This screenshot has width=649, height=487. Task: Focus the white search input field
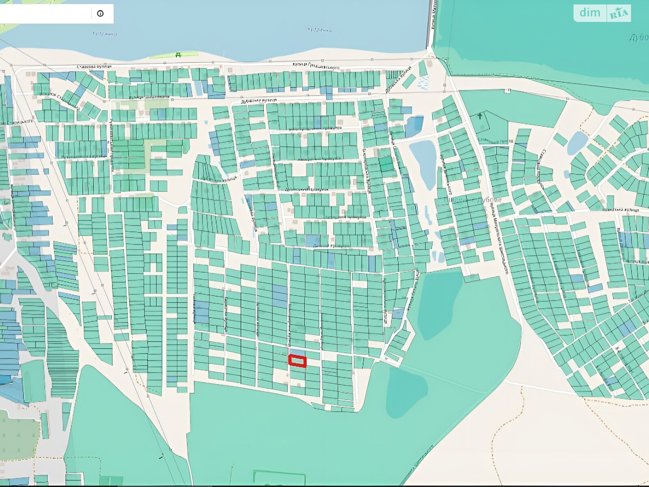pos(45,13)
